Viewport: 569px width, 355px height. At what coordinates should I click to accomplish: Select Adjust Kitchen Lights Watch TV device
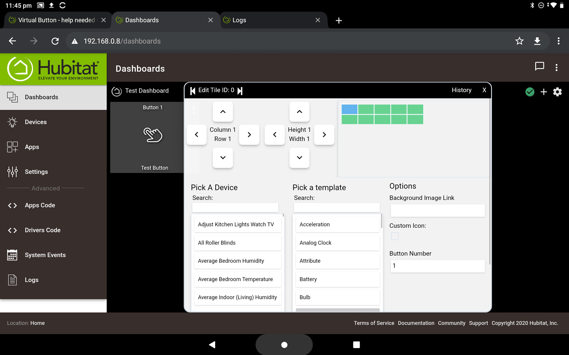pyautogui.click(x=237, y=224)
